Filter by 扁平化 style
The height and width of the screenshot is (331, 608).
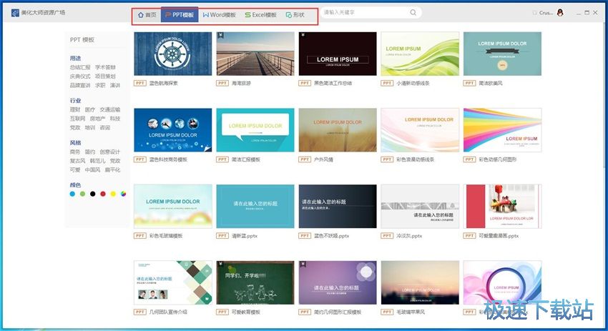(x=113, y=169)
